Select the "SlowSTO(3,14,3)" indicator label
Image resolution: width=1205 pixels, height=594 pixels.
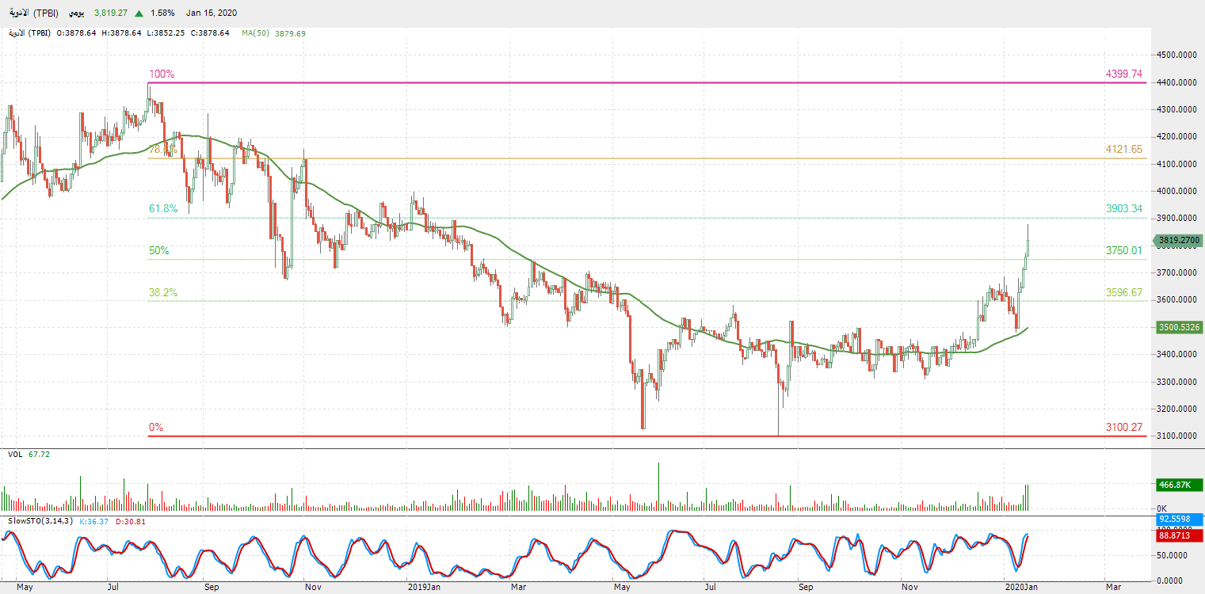[40, 521]
